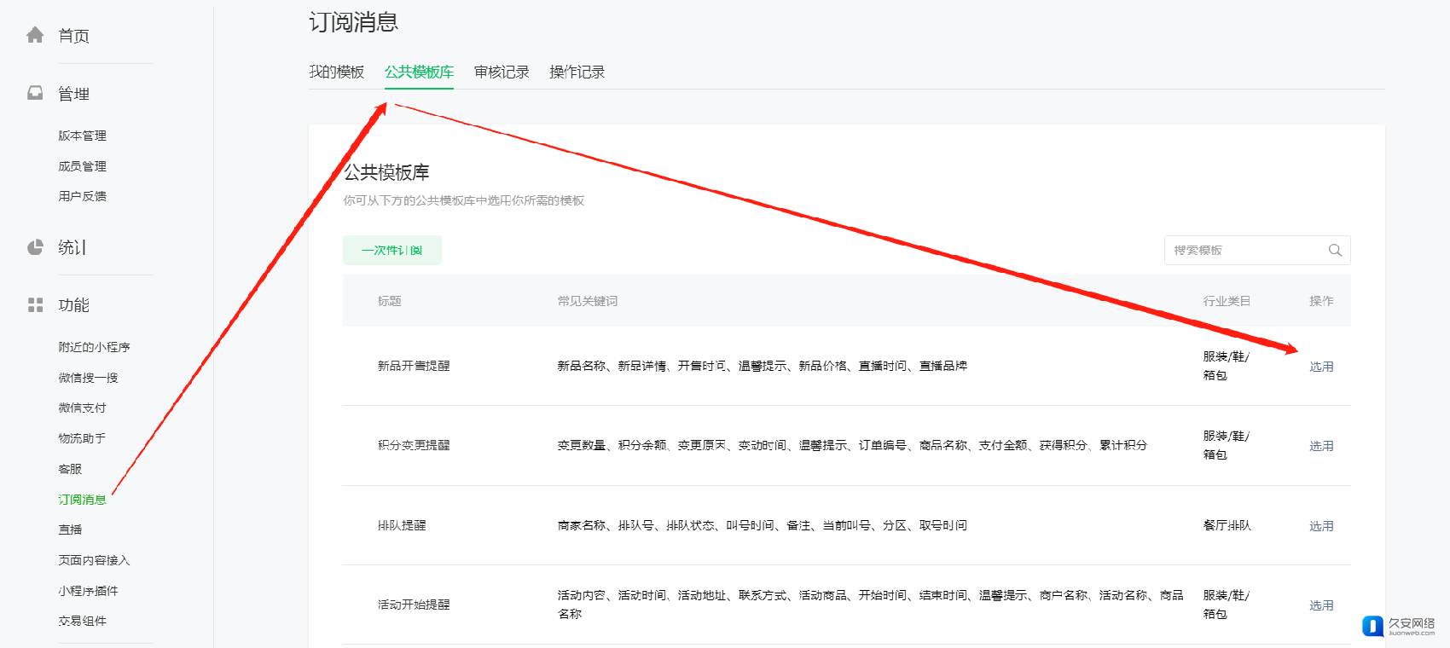The image size is (1450, 648).
Task: Click 选用 for 新品开售提醒 template
Action: 1321,367
